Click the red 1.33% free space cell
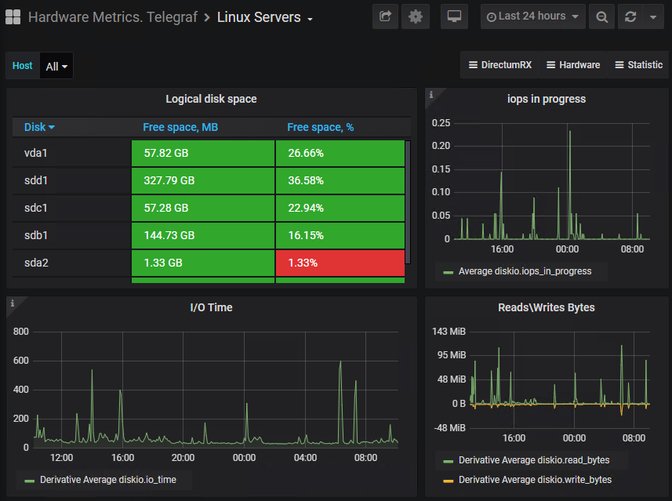The width and height of the screenshot is (672, 501). [340, 263]
